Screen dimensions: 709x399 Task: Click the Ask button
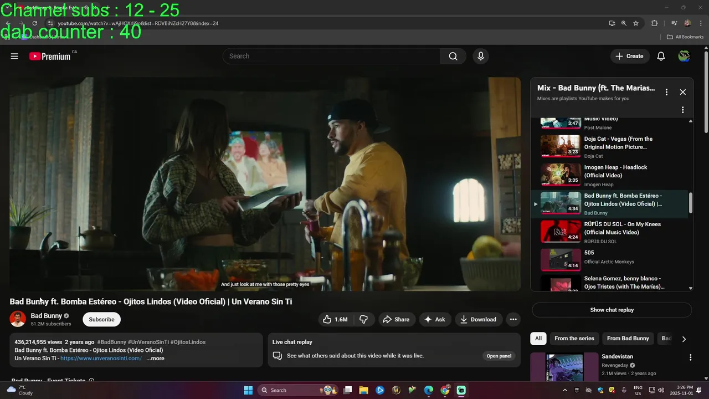click(434, 319)
